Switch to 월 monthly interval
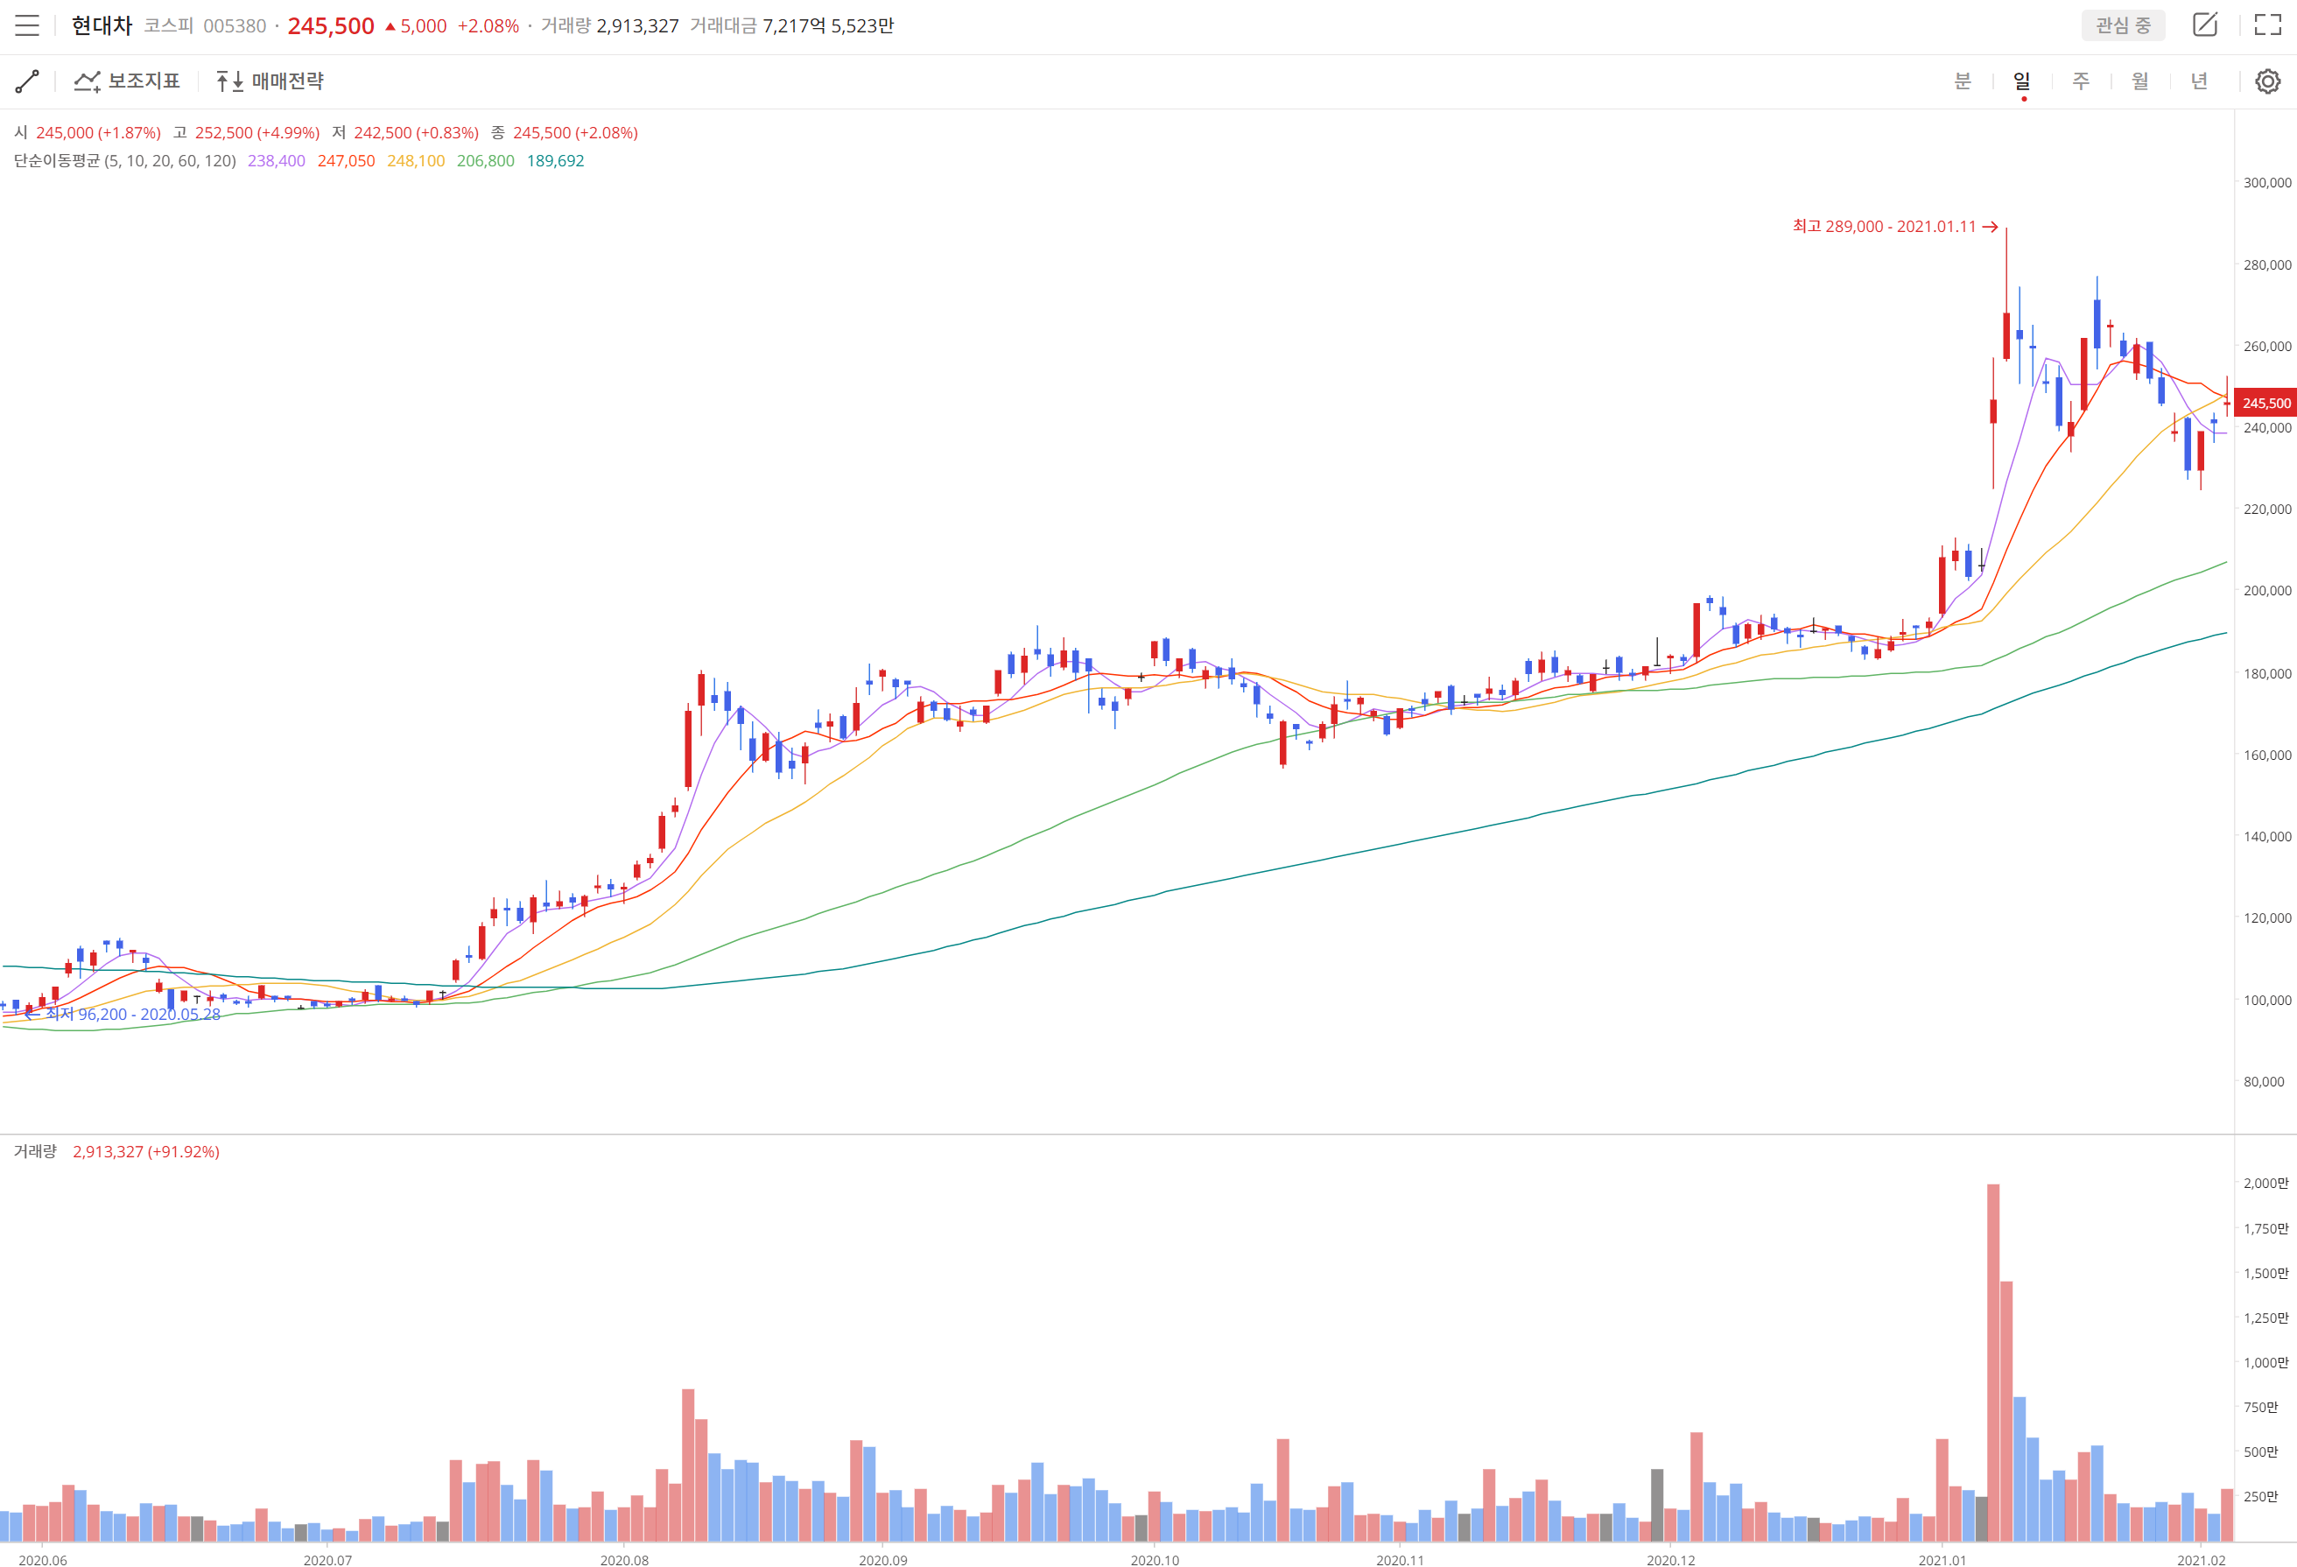Image resolution: width=2297 pixels, height=1567 pixels. 2139,81
